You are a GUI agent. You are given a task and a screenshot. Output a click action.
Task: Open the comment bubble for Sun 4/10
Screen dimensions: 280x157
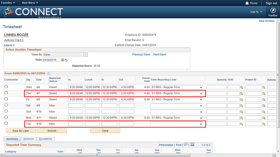click(6, 111)
